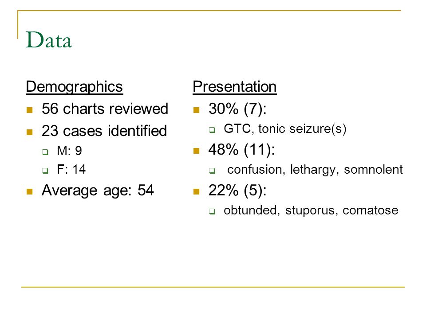Click the bullet beside '22% (5):'
Image resolution: width=426 pixels, height=319 pixels.
click(197, 191)
